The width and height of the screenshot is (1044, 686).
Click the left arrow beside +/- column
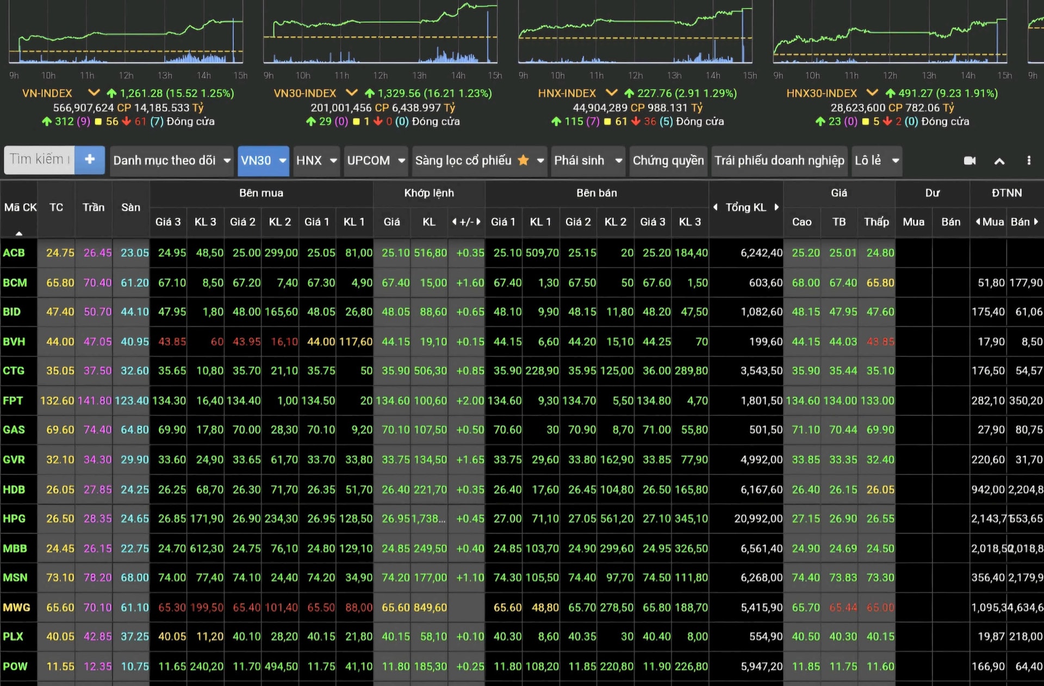click(x=454, y=221)
